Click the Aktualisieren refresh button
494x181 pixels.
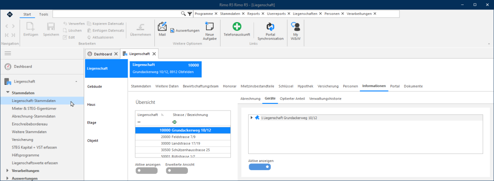[x=100, y=37]
